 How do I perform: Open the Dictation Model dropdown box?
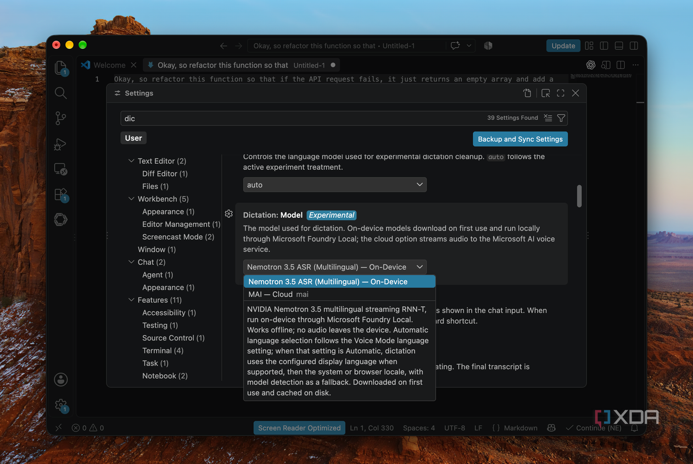tap(335, 267)
